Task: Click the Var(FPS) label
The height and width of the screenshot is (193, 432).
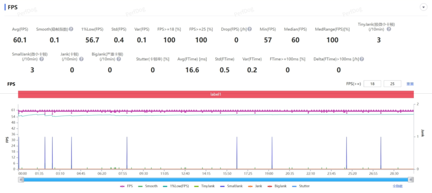Action: (x=142, y=29)
